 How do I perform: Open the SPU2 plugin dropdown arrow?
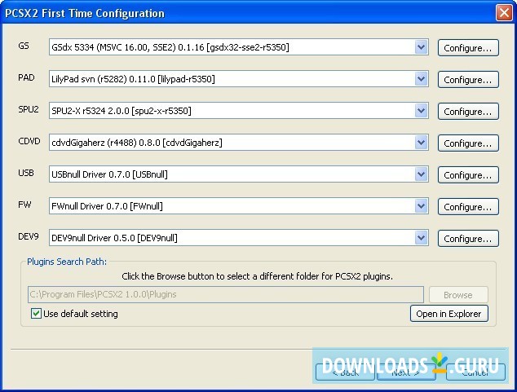[x=421, y=111]
